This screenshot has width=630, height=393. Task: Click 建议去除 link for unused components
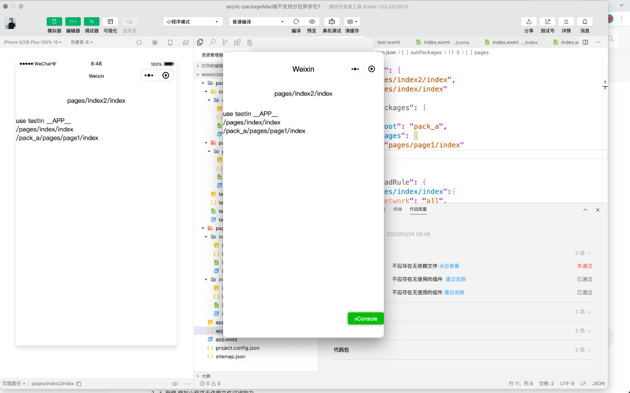pos(454,293)
